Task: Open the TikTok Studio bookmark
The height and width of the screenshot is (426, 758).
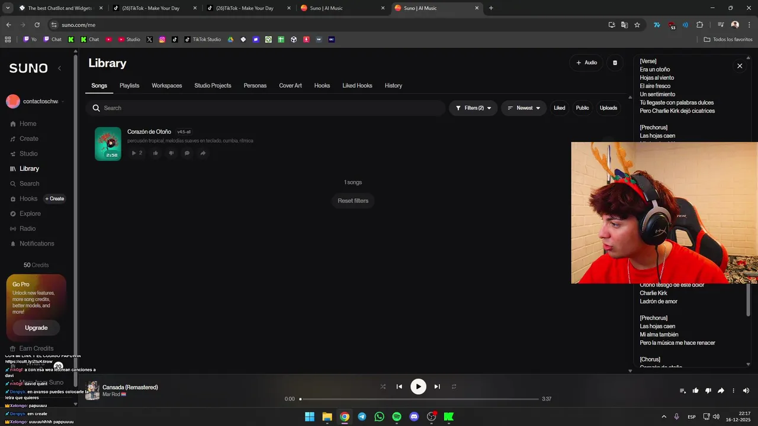Action: (x=203, y=40)
